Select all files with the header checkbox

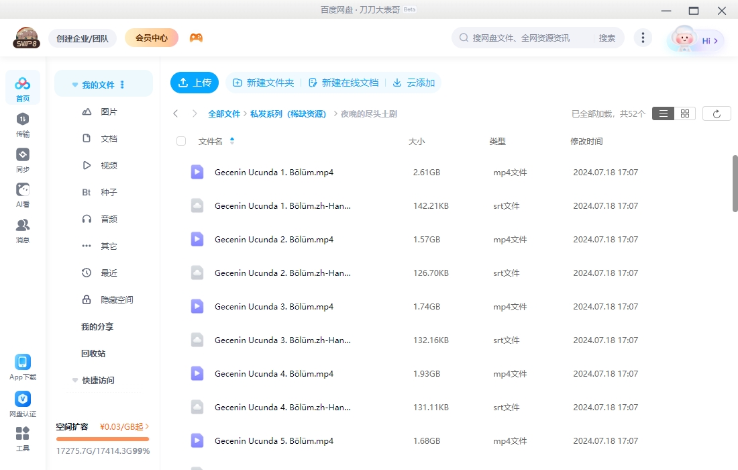[180, 141]
